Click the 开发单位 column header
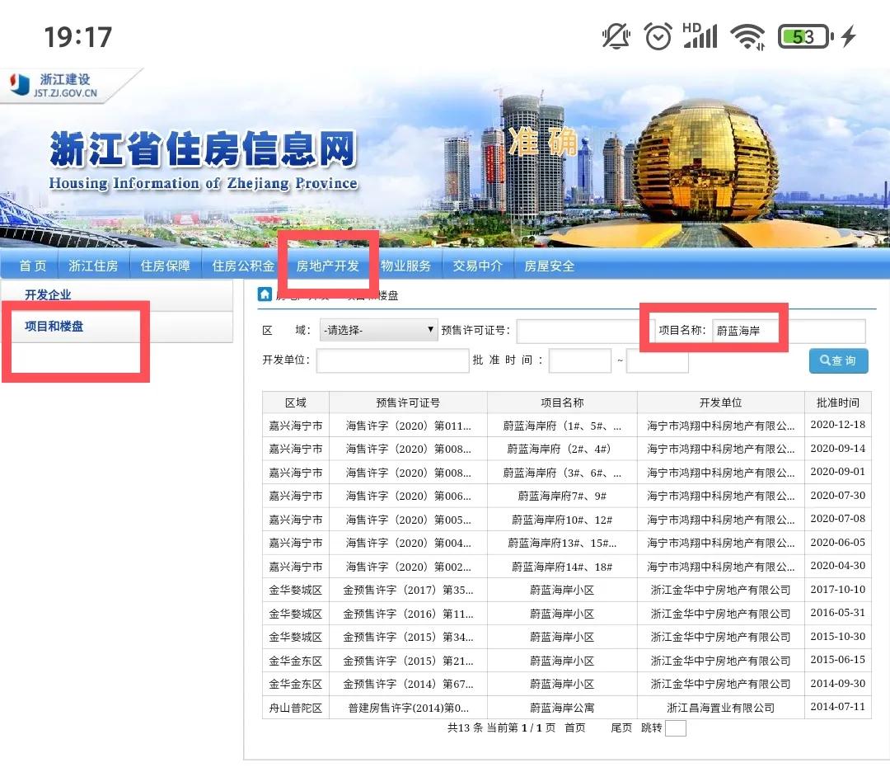890x772 pixels. pyautogui.click(x=721, y=402)
